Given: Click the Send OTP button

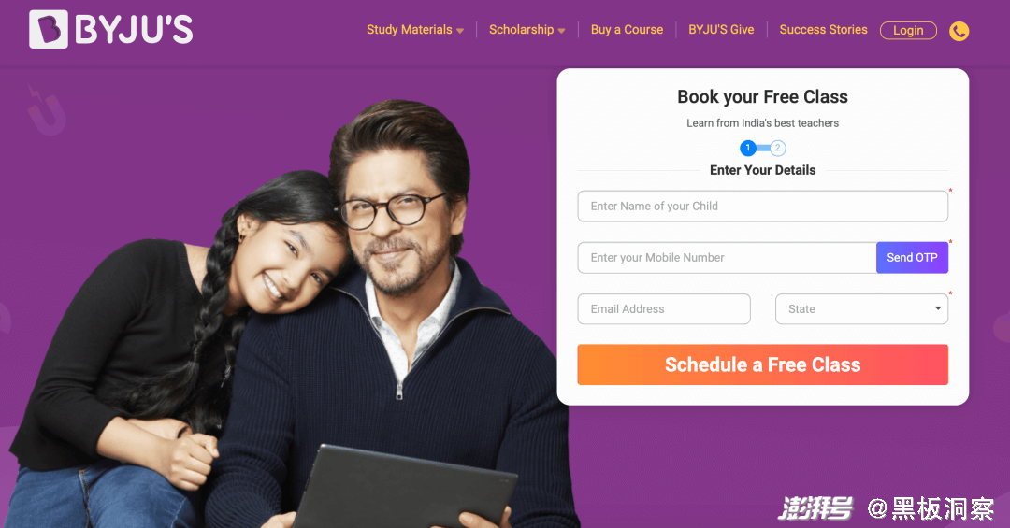Looking at the screenshot, I should [x=912, y=258].
